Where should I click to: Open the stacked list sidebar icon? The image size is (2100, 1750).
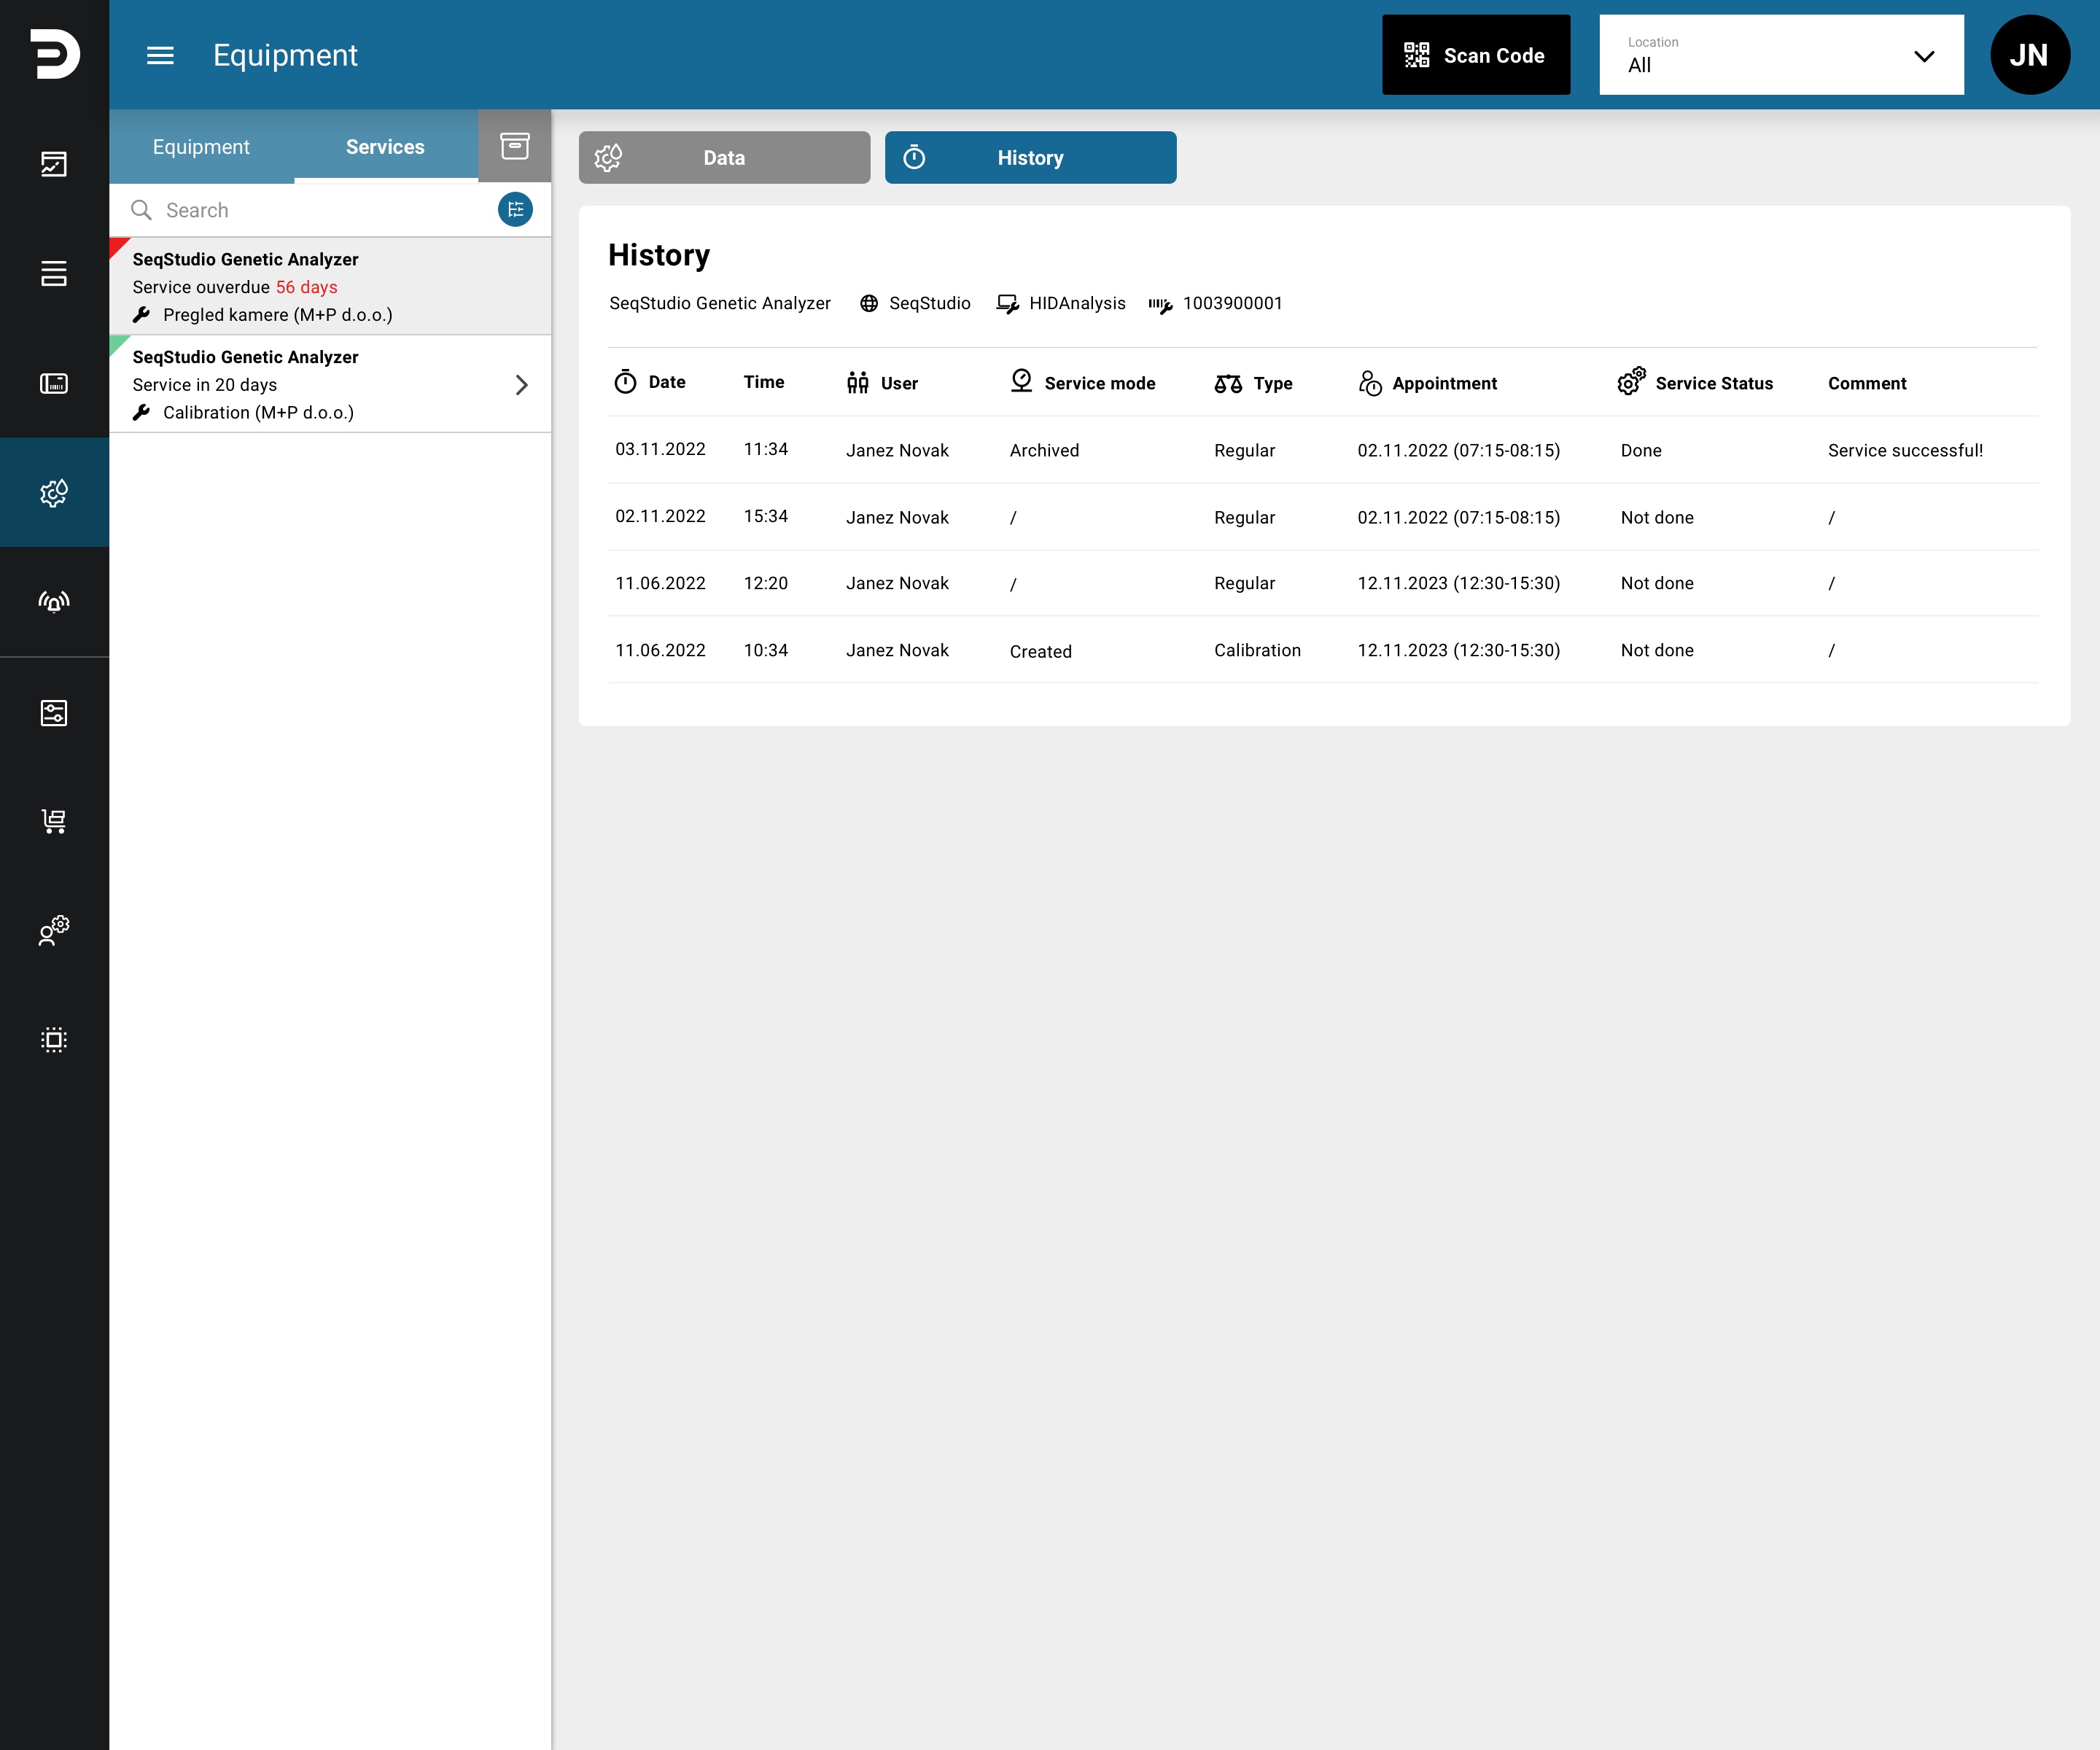coord(54,273)
